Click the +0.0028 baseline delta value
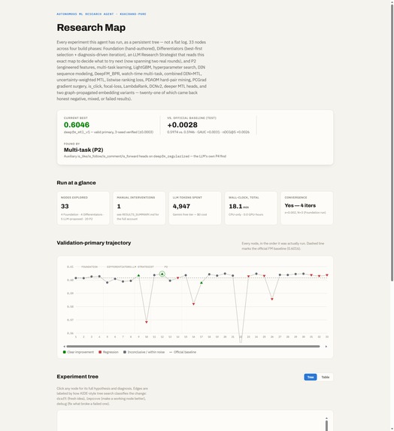394x431 pixels. point(183,125)
